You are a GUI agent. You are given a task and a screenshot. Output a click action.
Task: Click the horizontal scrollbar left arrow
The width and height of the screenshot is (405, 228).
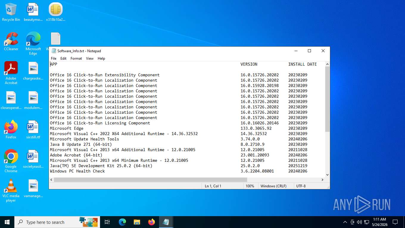coord(51,180)
